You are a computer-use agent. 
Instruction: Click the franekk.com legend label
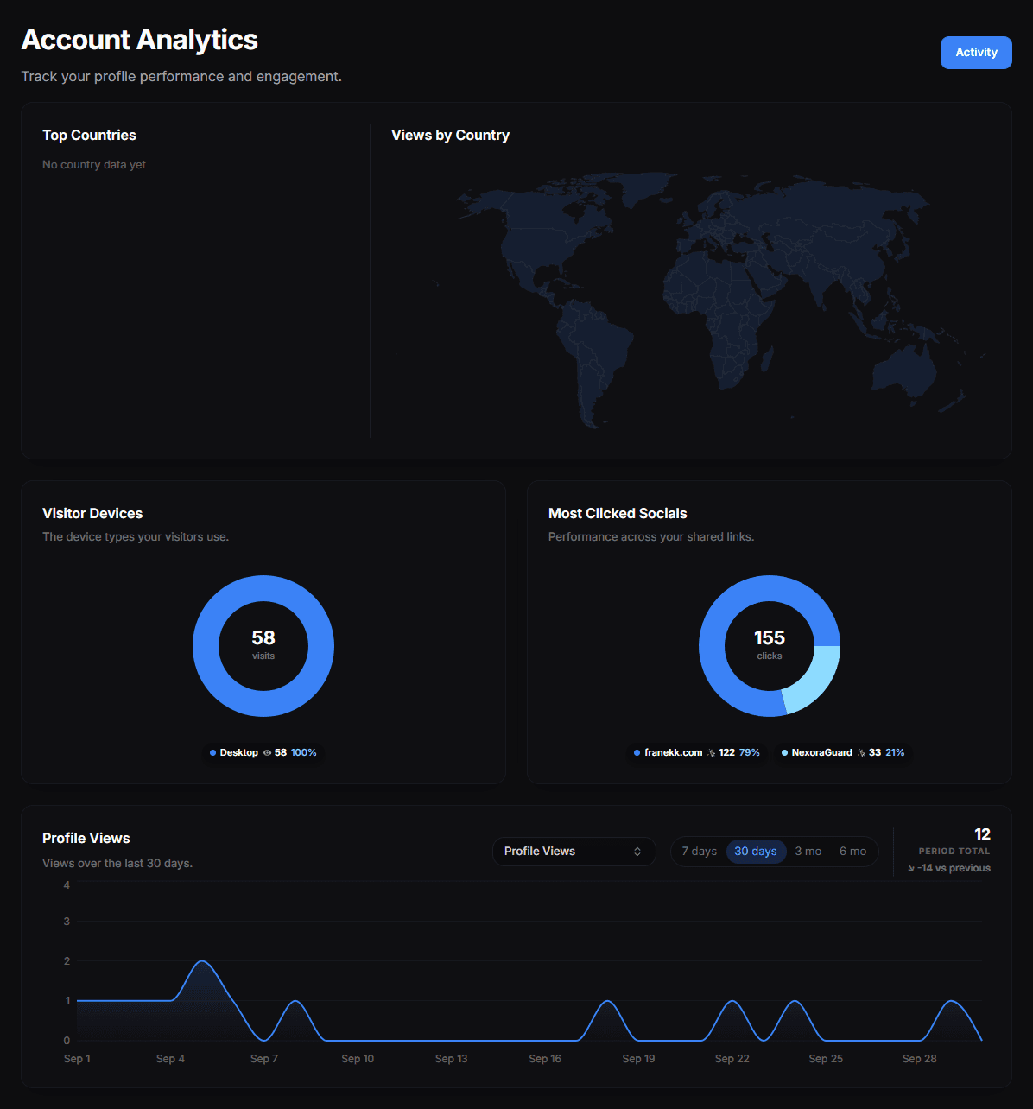click(x=673, y=753)
